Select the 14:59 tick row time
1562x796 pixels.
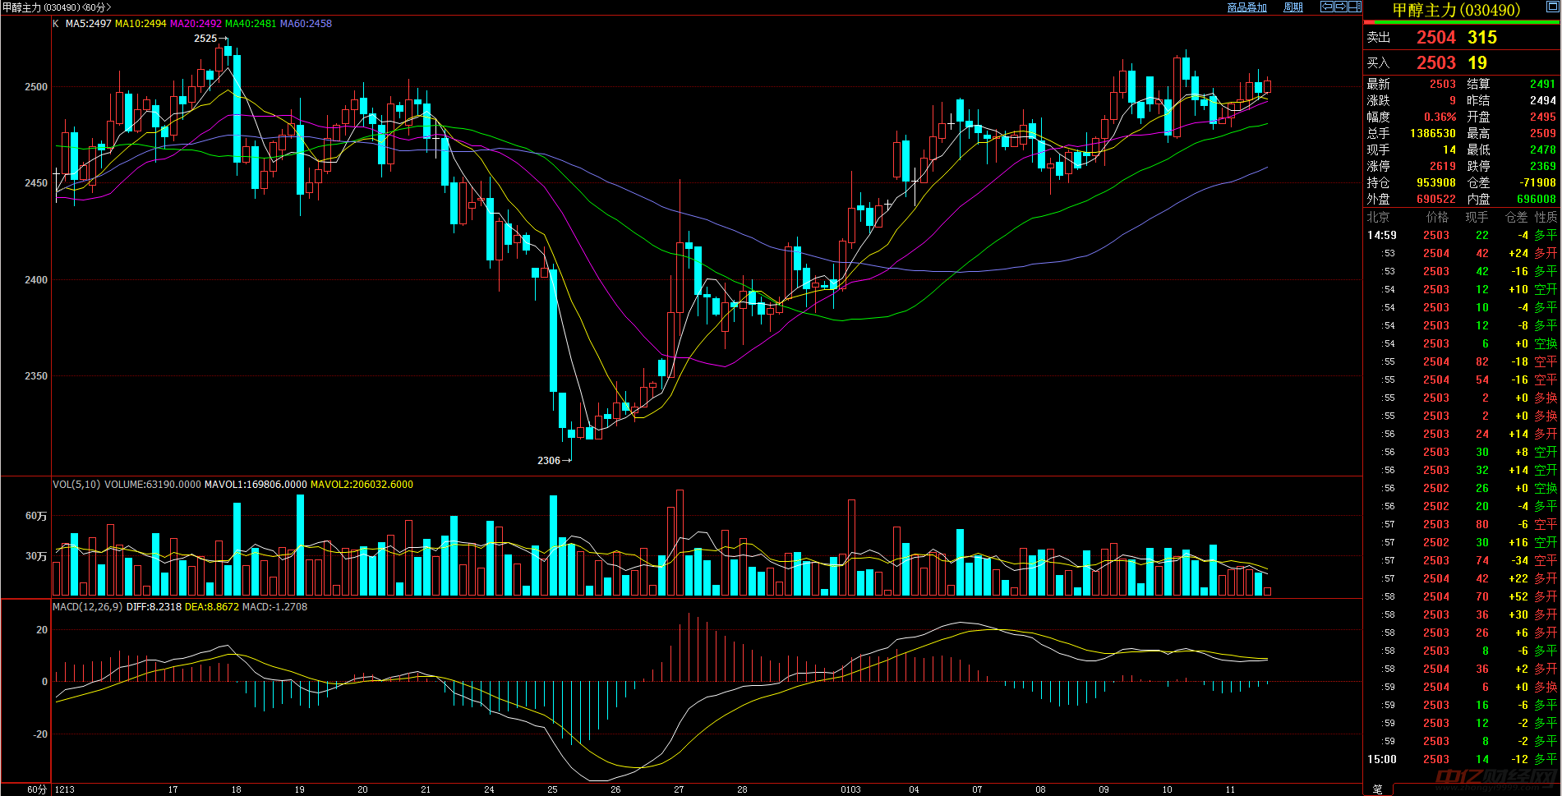tap(1381, 236)
